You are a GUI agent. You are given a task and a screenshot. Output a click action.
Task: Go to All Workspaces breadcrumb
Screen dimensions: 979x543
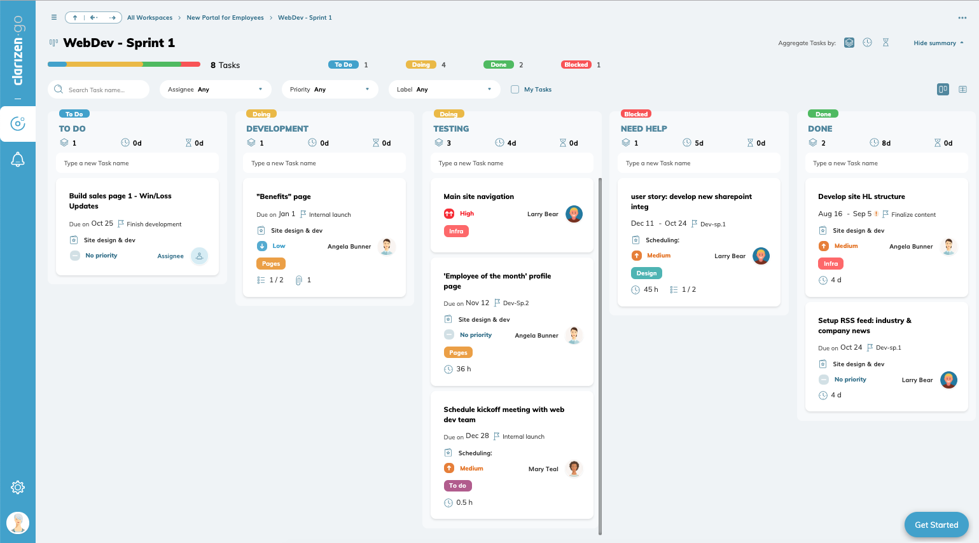point(149,18)
